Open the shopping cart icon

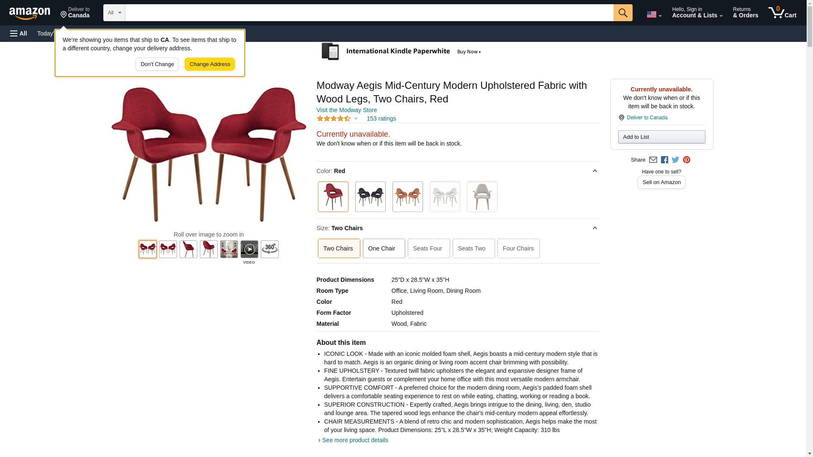pos(782,13)
